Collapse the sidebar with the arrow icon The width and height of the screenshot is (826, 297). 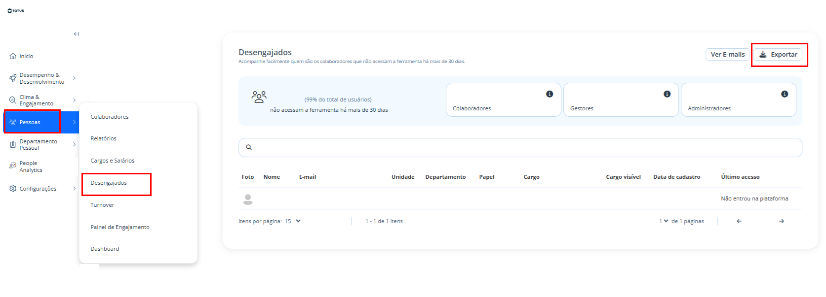(x=77, y=34)
